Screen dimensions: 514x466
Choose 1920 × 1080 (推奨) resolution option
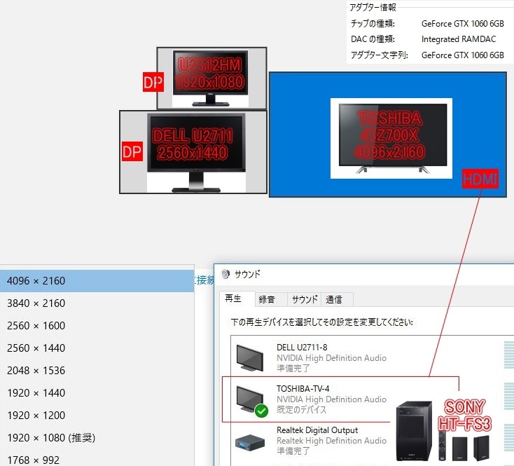(97, 438)
